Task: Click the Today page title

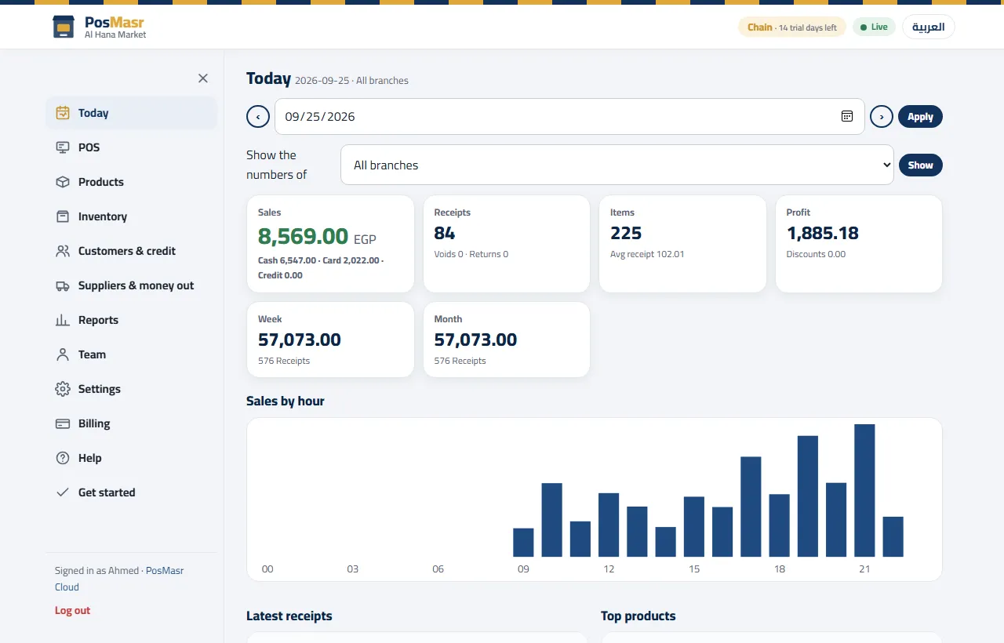Action: click(x=268, y=78)
